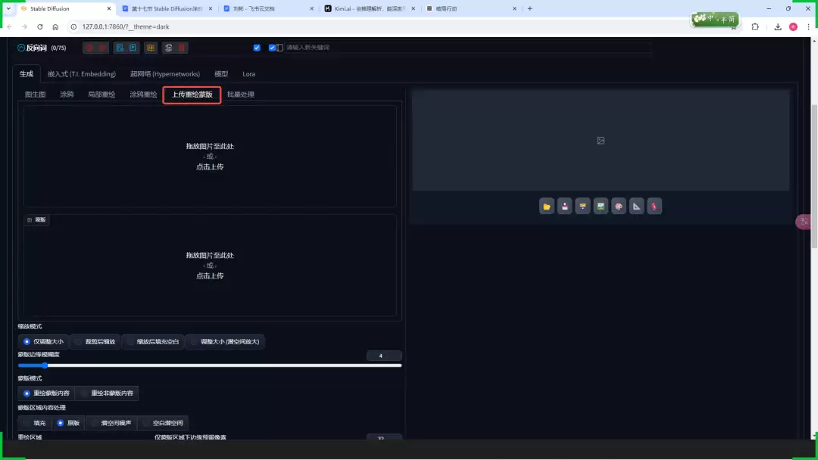Choose 潜空间噪声 for masked content
818x460 pixels.
(x=115, y=422)
